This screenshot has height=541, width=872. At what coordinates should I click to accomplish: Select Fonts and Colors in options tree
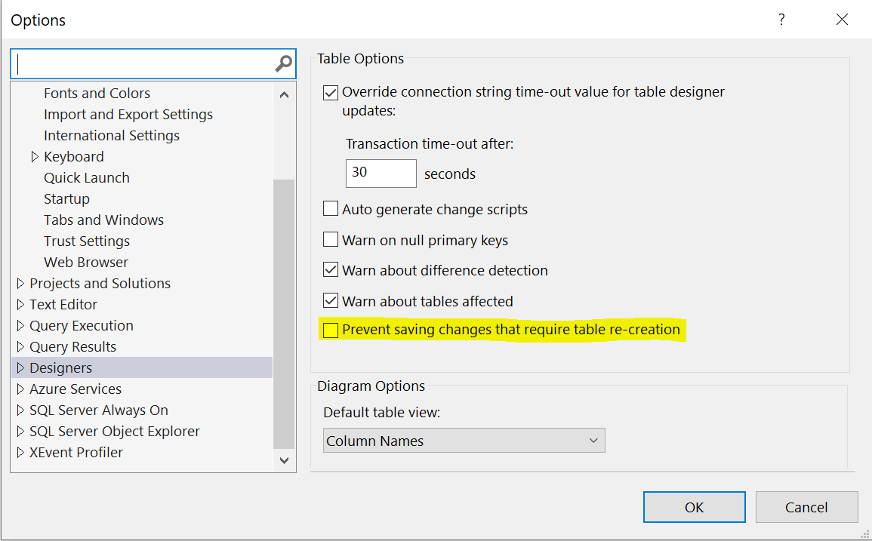(97, 94)
